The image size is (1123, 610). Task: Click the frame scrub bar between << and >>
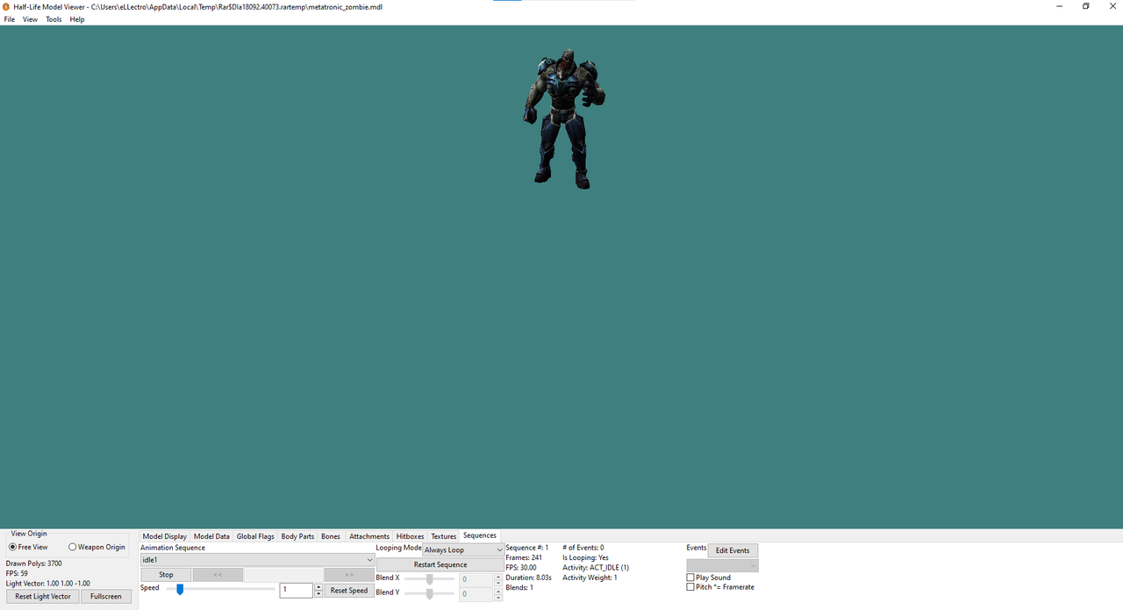283,575
